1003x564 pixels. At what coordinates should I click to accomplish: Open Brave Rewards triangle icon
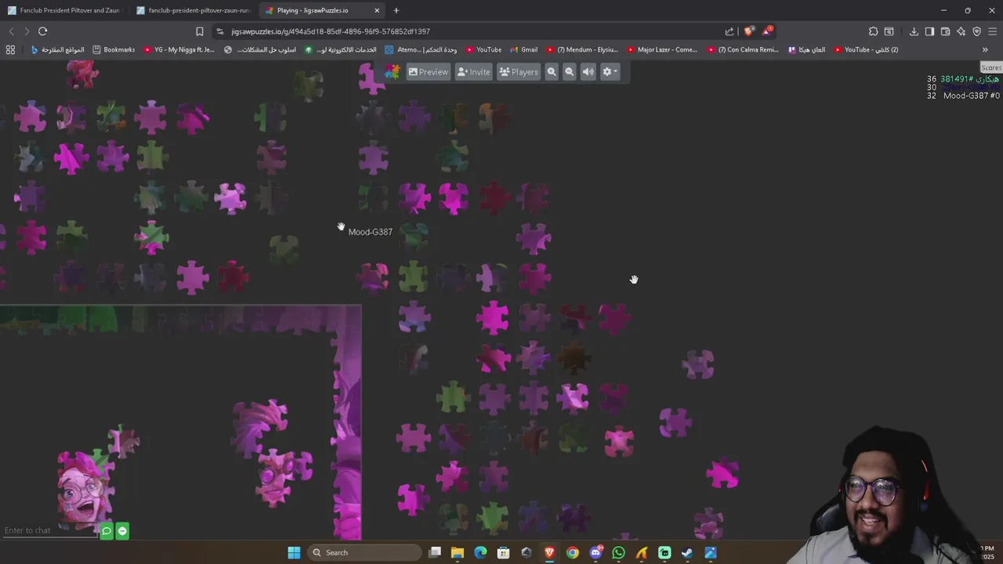[x=767, y=31]
